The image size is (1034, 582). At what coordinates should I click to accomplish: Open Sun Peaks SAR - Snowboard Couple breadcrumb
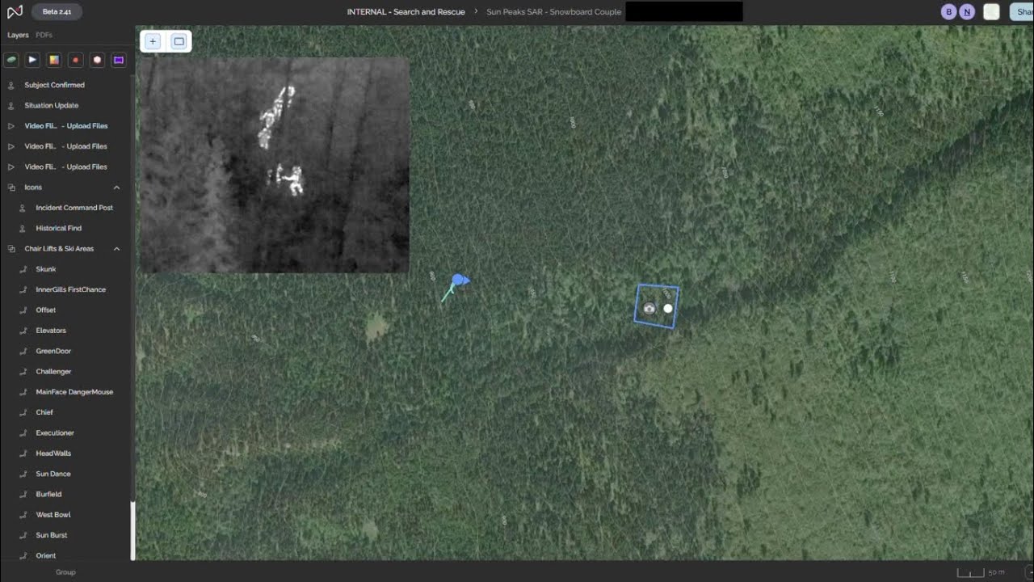(553, 12)
